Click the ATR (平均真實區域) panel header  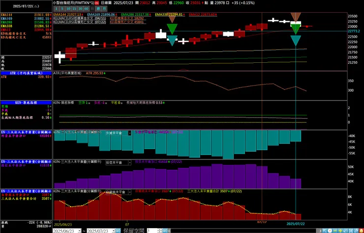click(26, 73)
